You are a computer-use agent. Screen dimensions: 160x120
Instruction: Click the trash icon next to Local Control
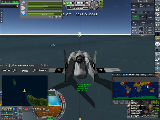point(17,6)
